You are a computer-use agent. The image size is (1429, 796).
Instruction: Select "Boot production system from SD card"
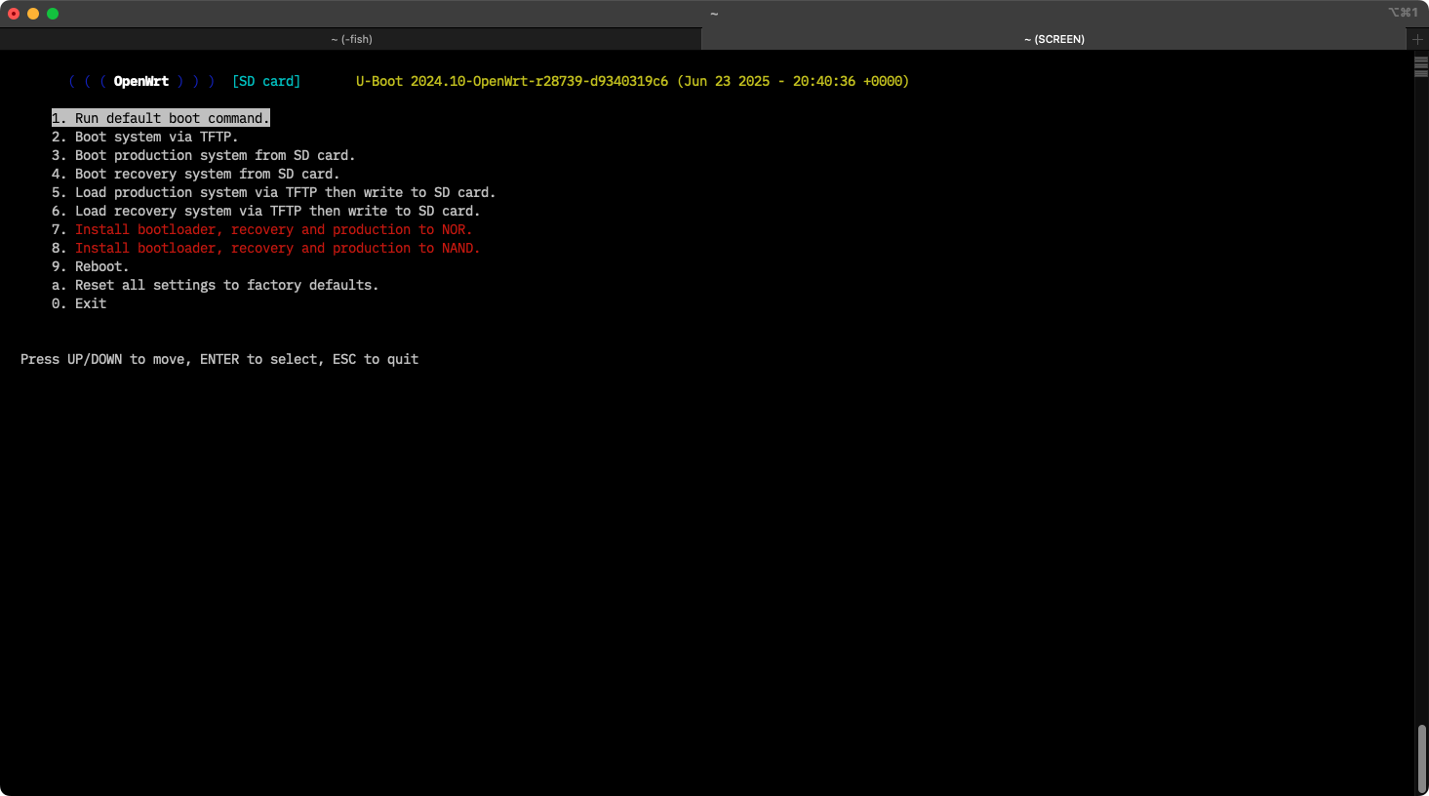click(x=203, y=155)
